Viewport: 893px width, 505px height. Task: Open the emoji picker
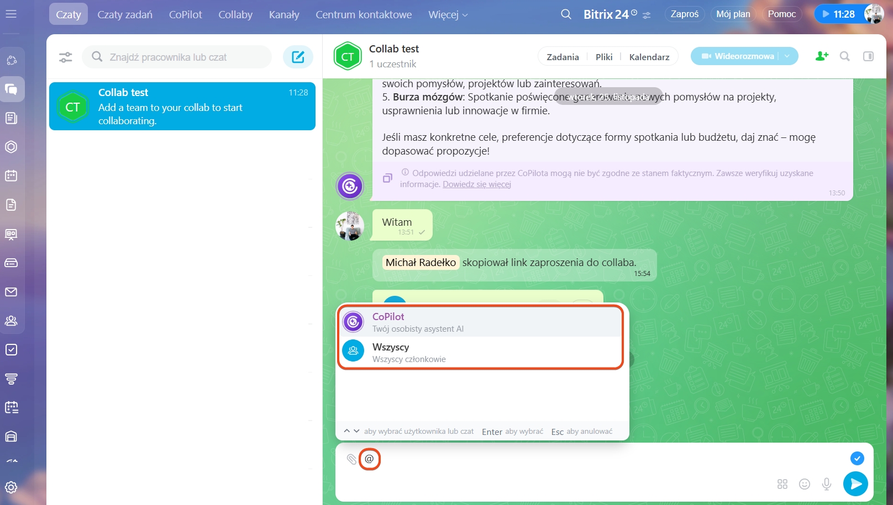coord(805,484)
